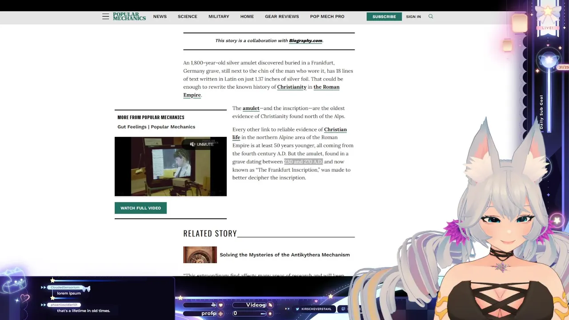Click the Twitch chat icon in overlay
This screenshot has width=569, height=320.
[343, 309]
